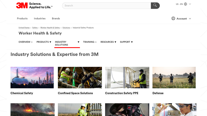The image size is (207, 116).
Task: Open the Defense link
Action: tap(158, 93)
